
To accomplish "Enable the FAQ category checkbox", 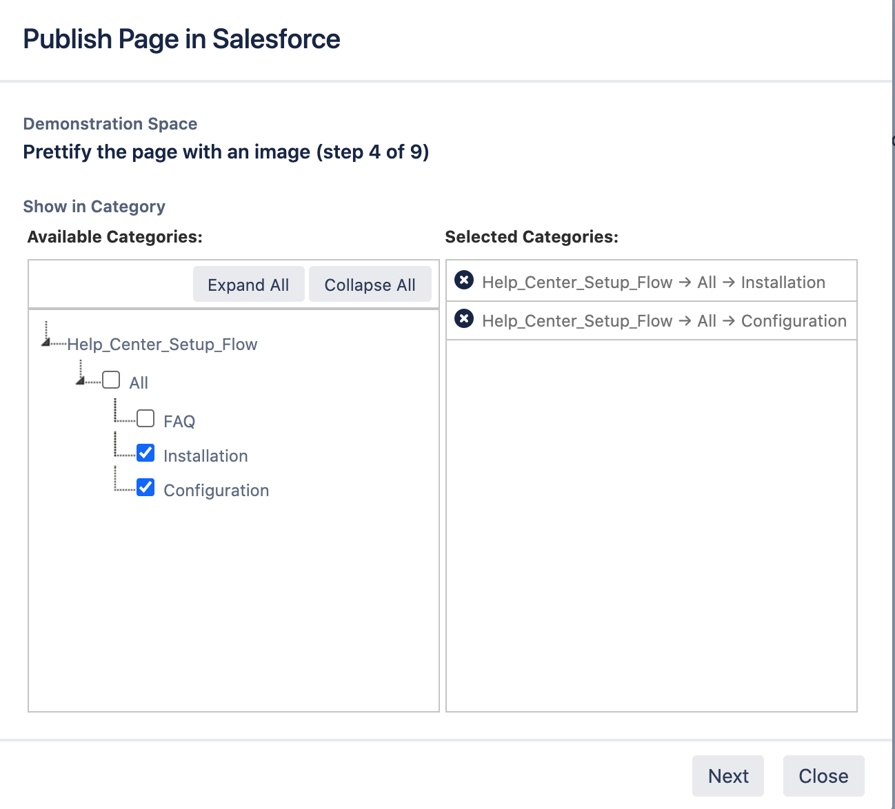I will point(145,419).
